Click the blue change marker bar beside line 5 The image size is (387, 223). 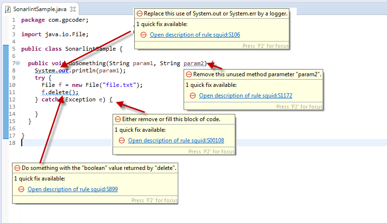pos(6,49)
